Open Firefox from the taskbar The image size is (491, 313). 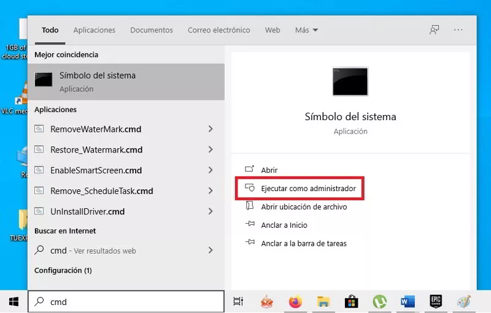pyautogui.click(x=296, y=301)
